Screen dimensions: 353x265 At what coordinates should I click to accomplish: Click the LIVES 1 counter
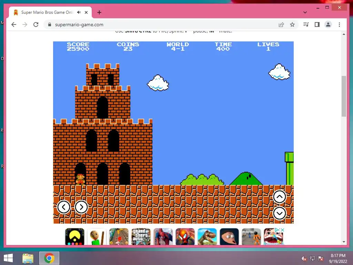click(x=268, y=47)
